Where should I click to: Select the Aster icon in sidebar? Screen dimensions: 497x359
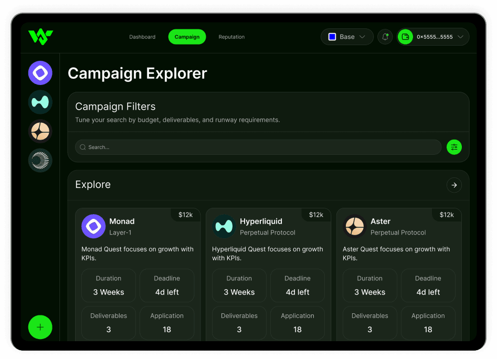(40, 131)
